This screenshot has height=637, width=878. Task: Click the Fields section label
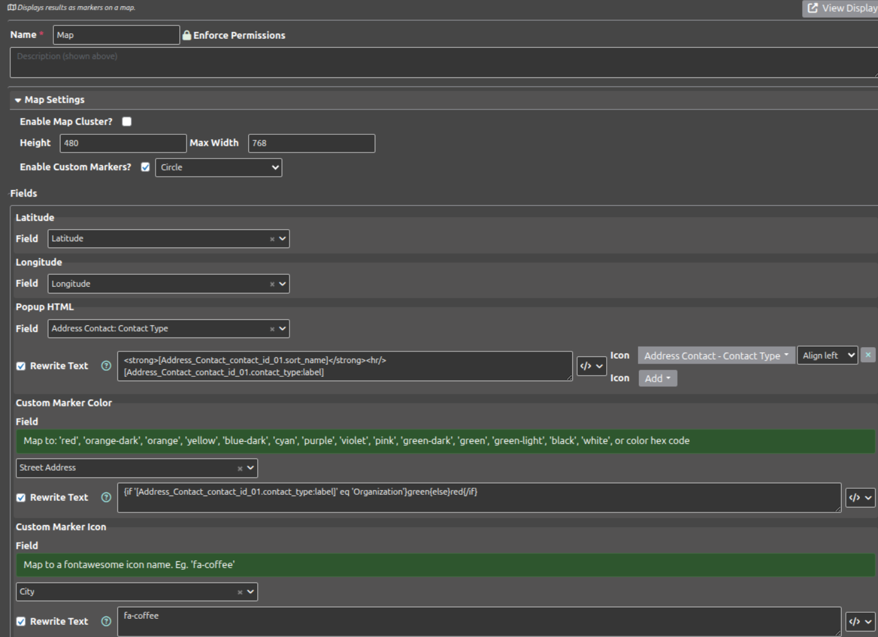(x=24, y=194)
